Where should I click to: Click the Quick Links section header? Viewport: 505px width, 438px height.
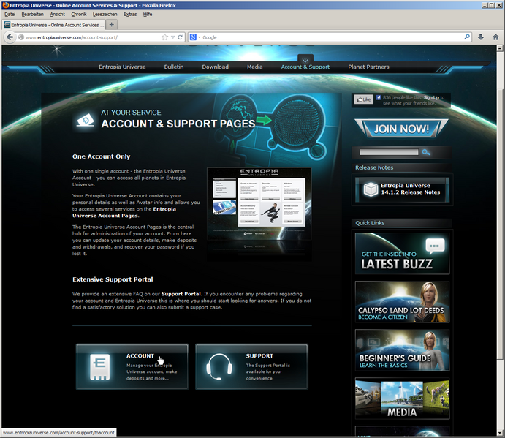click(402, 223)
